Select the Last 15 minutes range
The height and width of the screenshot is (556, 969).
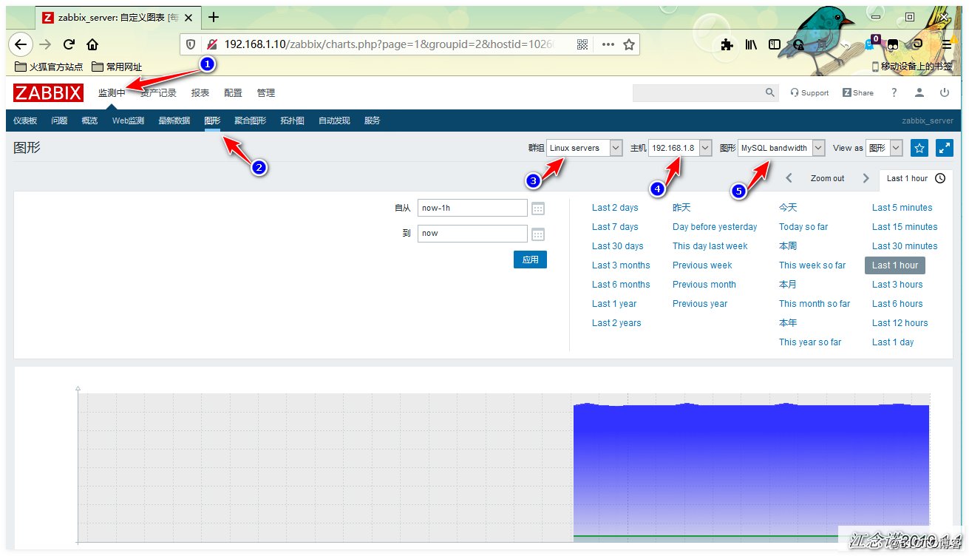pyautogui.click(x=905, y=227)
